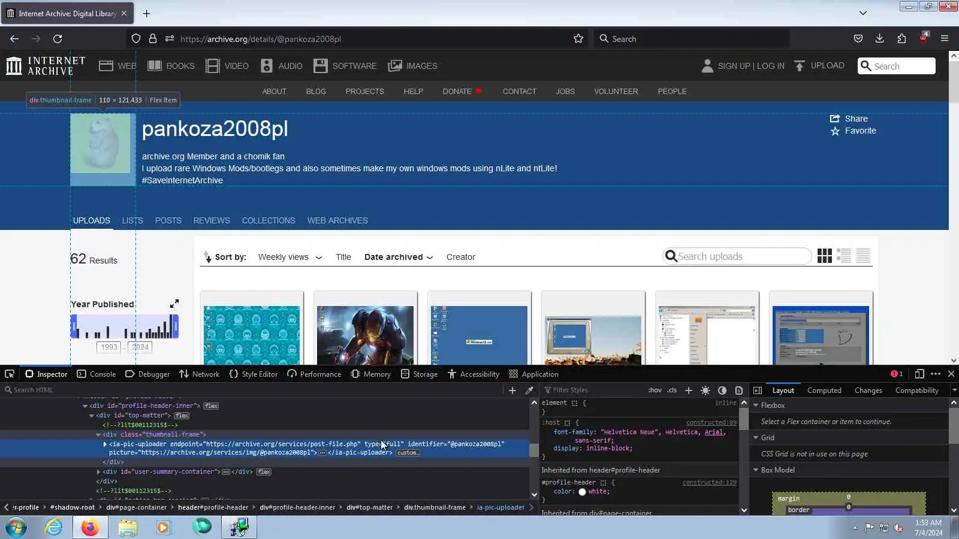The image size is (959, 539).
Task: Click the Search HTML field in Inspector
Action: click(252, 390)
